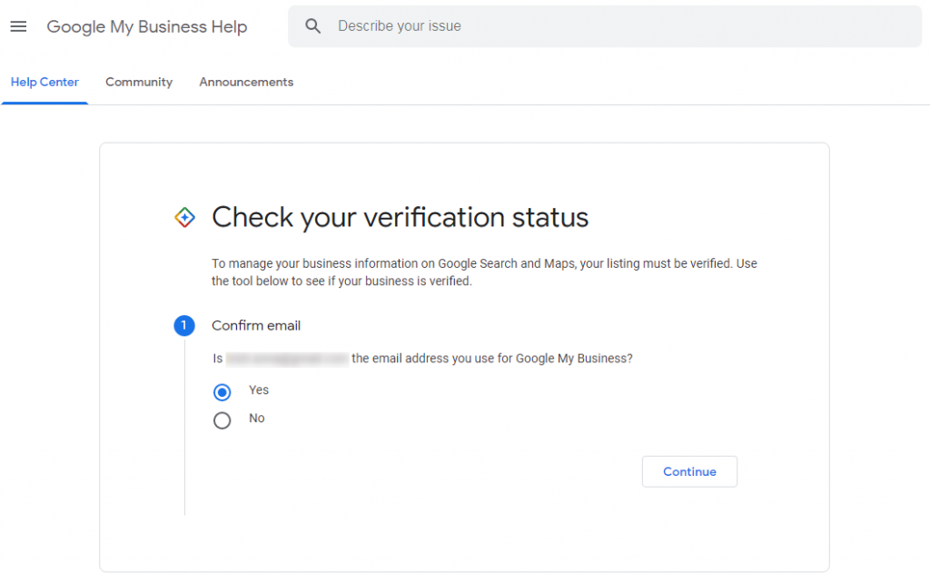Click the vertical step progress line
This screenshot has width=930, height=583.
coord(184,427)
